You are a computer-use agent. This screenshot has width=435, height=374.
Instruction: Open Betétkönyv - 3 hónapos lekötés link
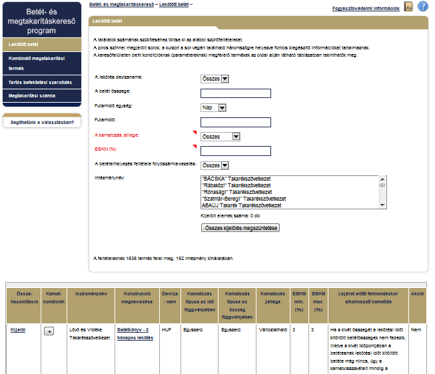(x=135, y=334)
